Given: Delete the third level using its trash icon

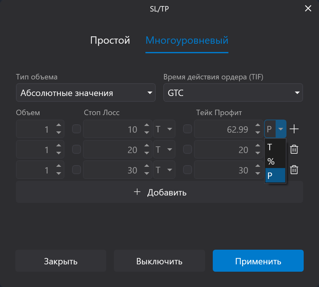Looking at the screenshot, I should [x=294, y=170].
